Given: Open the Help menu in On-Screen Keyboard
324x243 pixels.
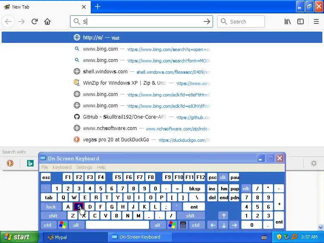Looking at the screenshot, I should [101, 167].
